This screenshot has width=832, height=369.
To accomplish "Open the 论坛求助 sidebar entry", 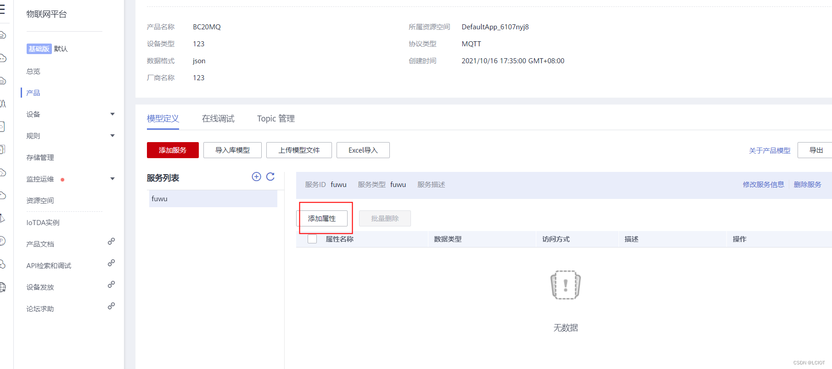I will tap(40, 309).
